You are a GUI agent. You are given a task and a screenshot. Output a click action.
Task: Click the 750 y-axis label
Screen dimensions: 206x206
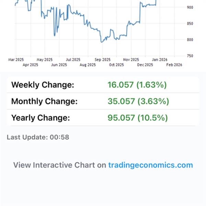pyautogui.click(x=190, y=56)
